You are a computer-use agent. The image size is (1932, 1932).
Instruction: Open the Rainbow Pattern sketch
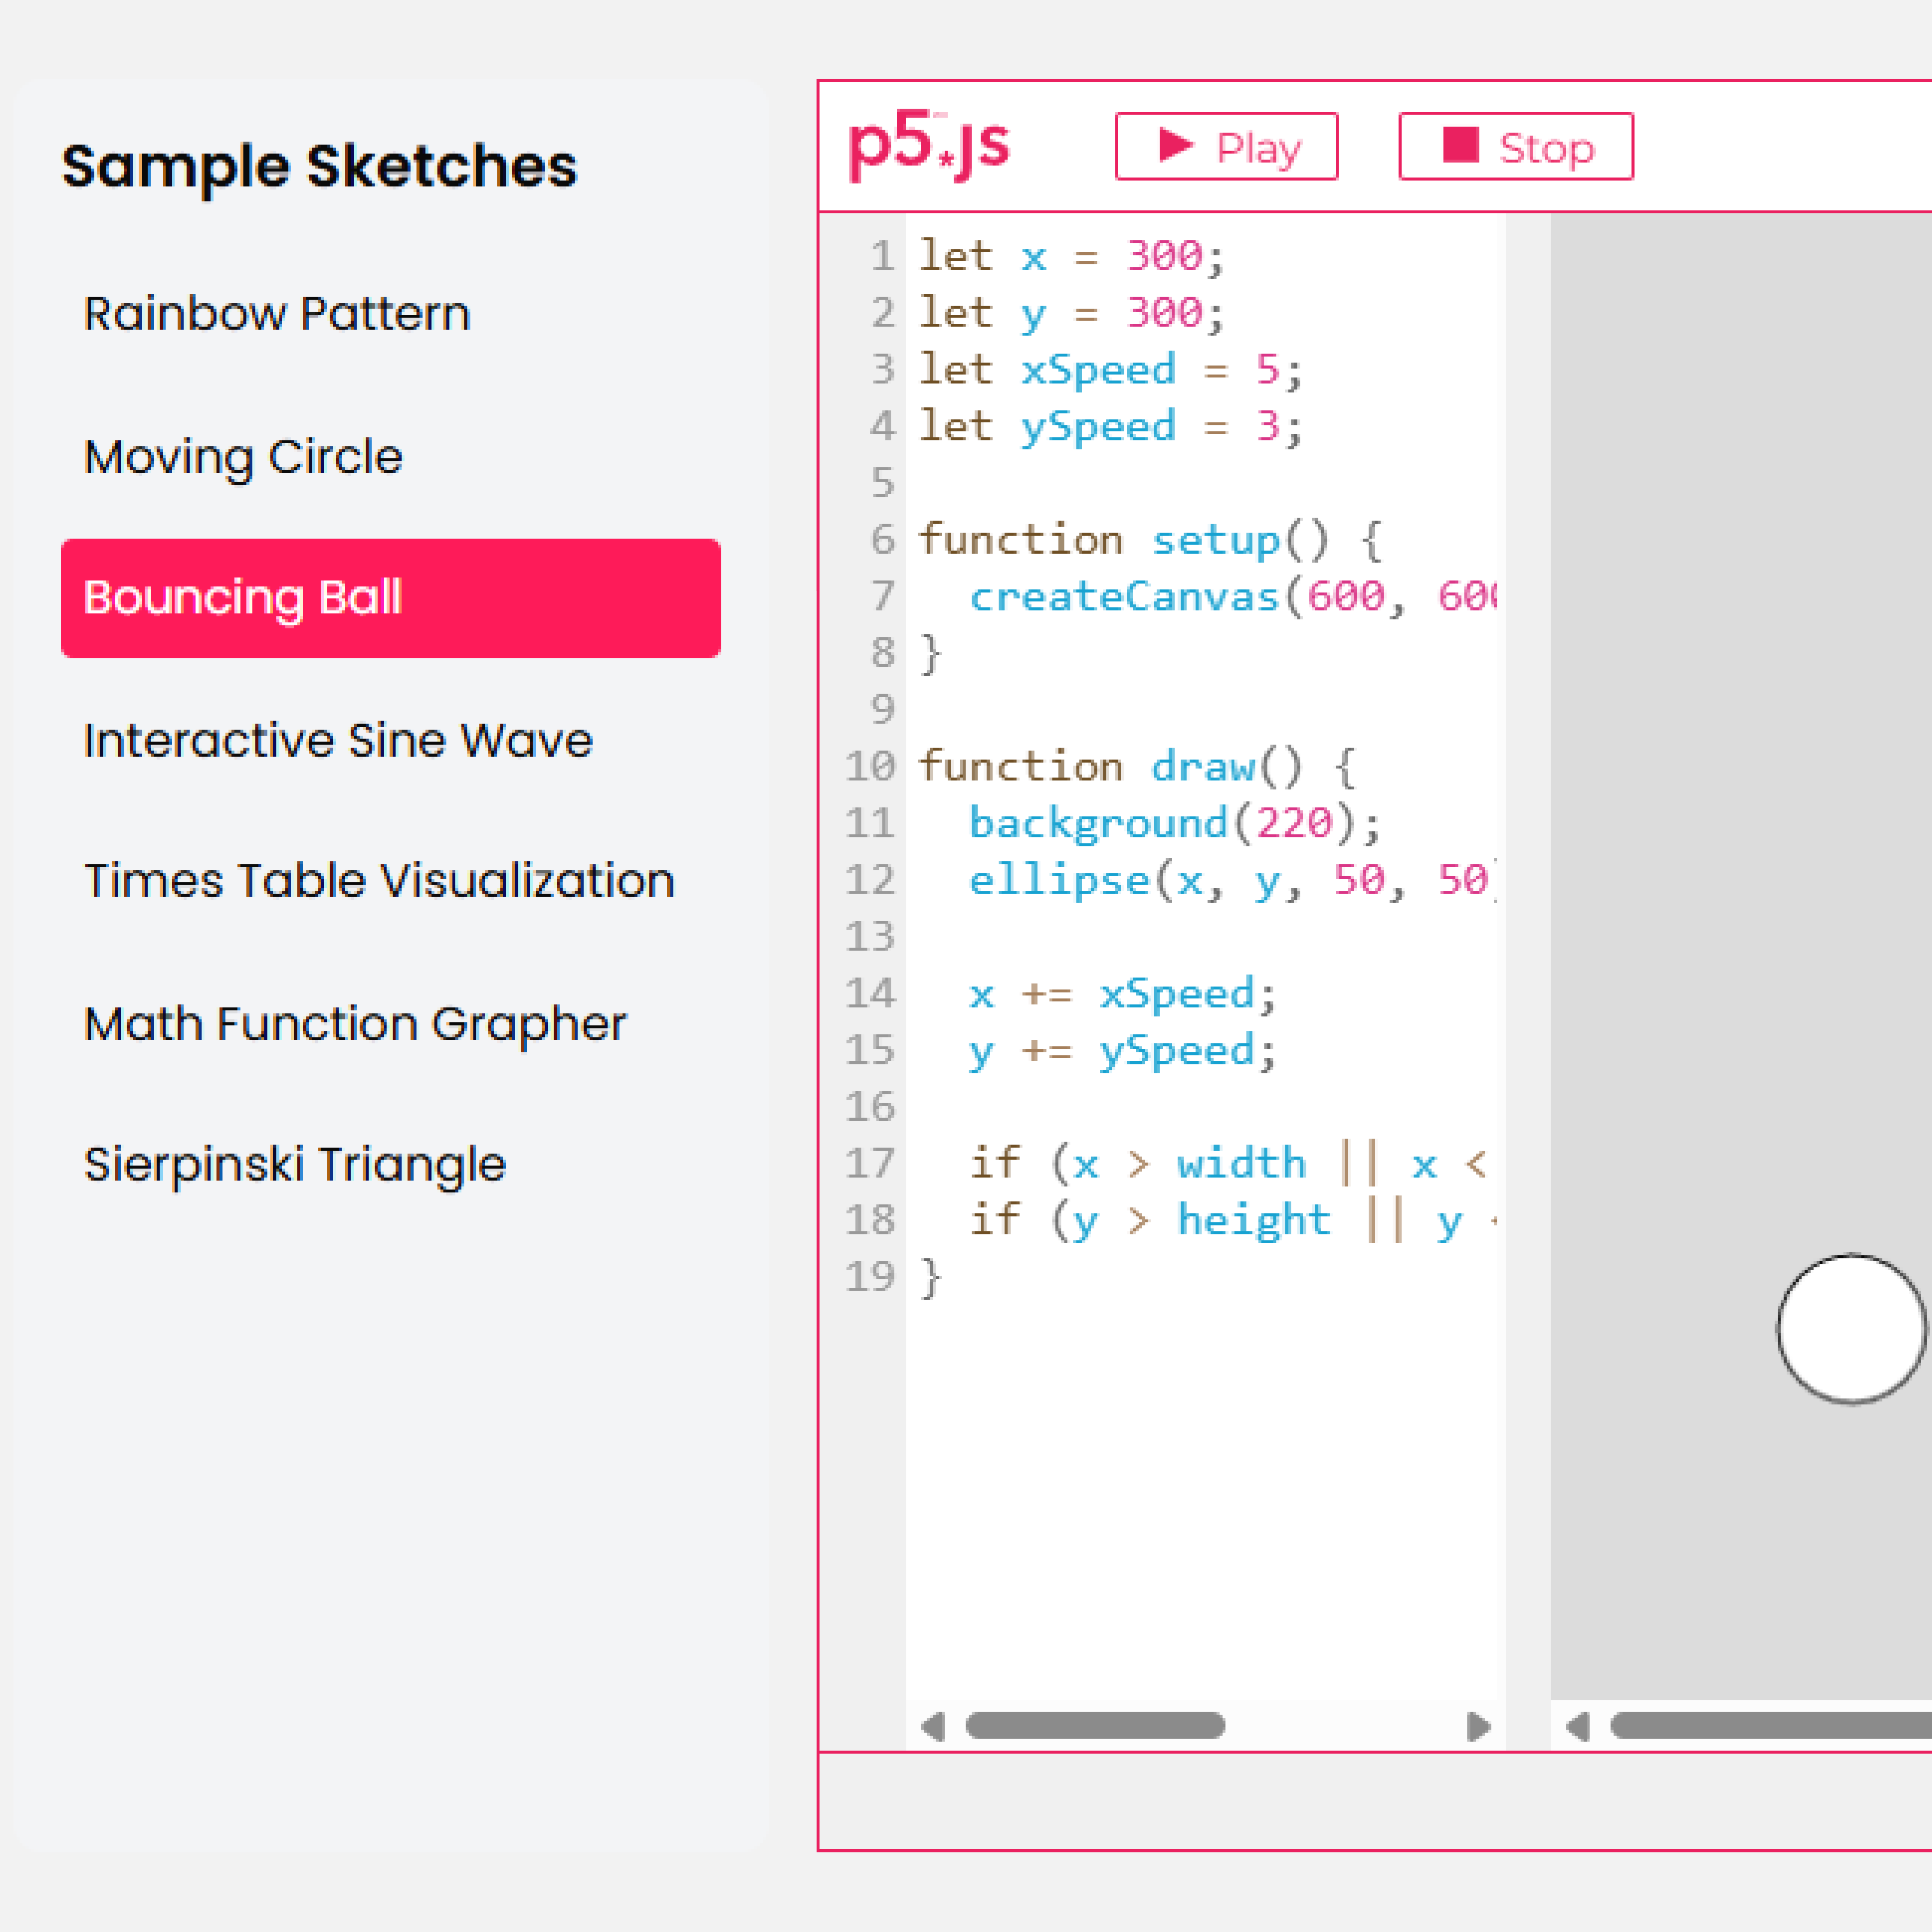(x=277, y=314)
